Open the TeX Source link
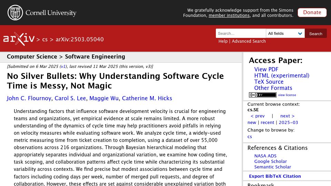The image size is (331, 186). click(269, 82)
